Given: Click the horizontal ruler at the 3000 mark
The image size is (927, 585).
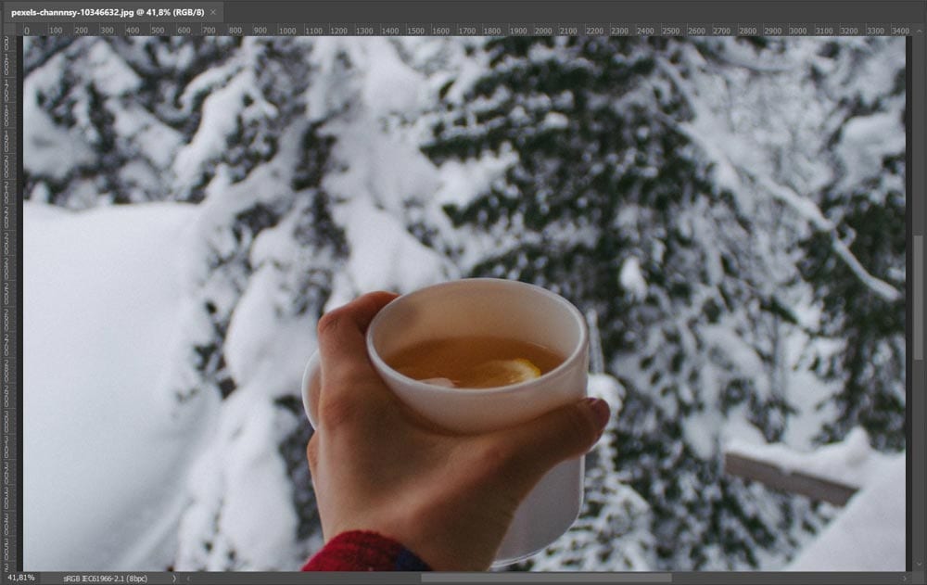Looking at the screenshot, I should point(796,30).
